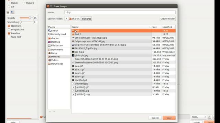Click the second preview mode icon above Quality
This screenshot has width=220, height=123.
(x=12, y=12)
